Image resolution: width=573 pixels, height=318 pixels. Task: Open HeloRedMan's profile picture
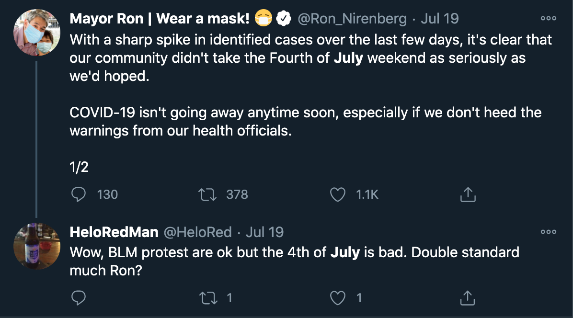coord(36,246)
